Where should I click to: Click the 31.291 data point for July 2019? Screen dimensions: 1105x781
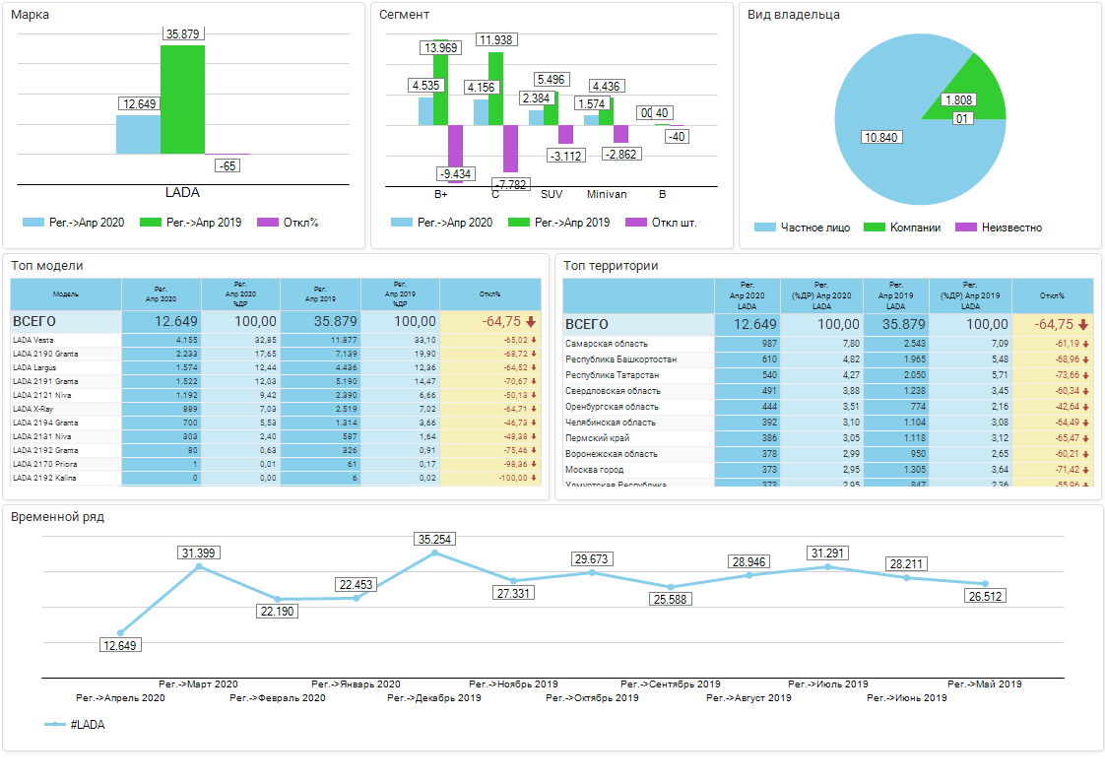828,566
